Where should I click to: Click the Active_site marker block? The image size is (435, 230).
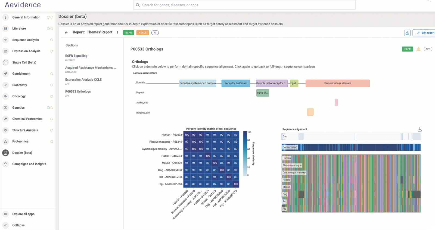[336, 103]
